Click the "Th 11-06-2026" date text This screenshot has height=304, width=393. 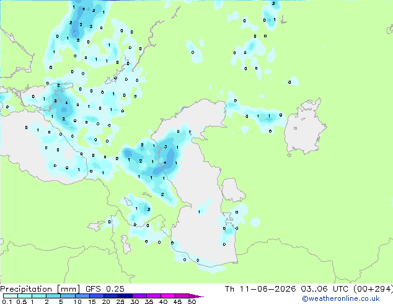[260, 289]
